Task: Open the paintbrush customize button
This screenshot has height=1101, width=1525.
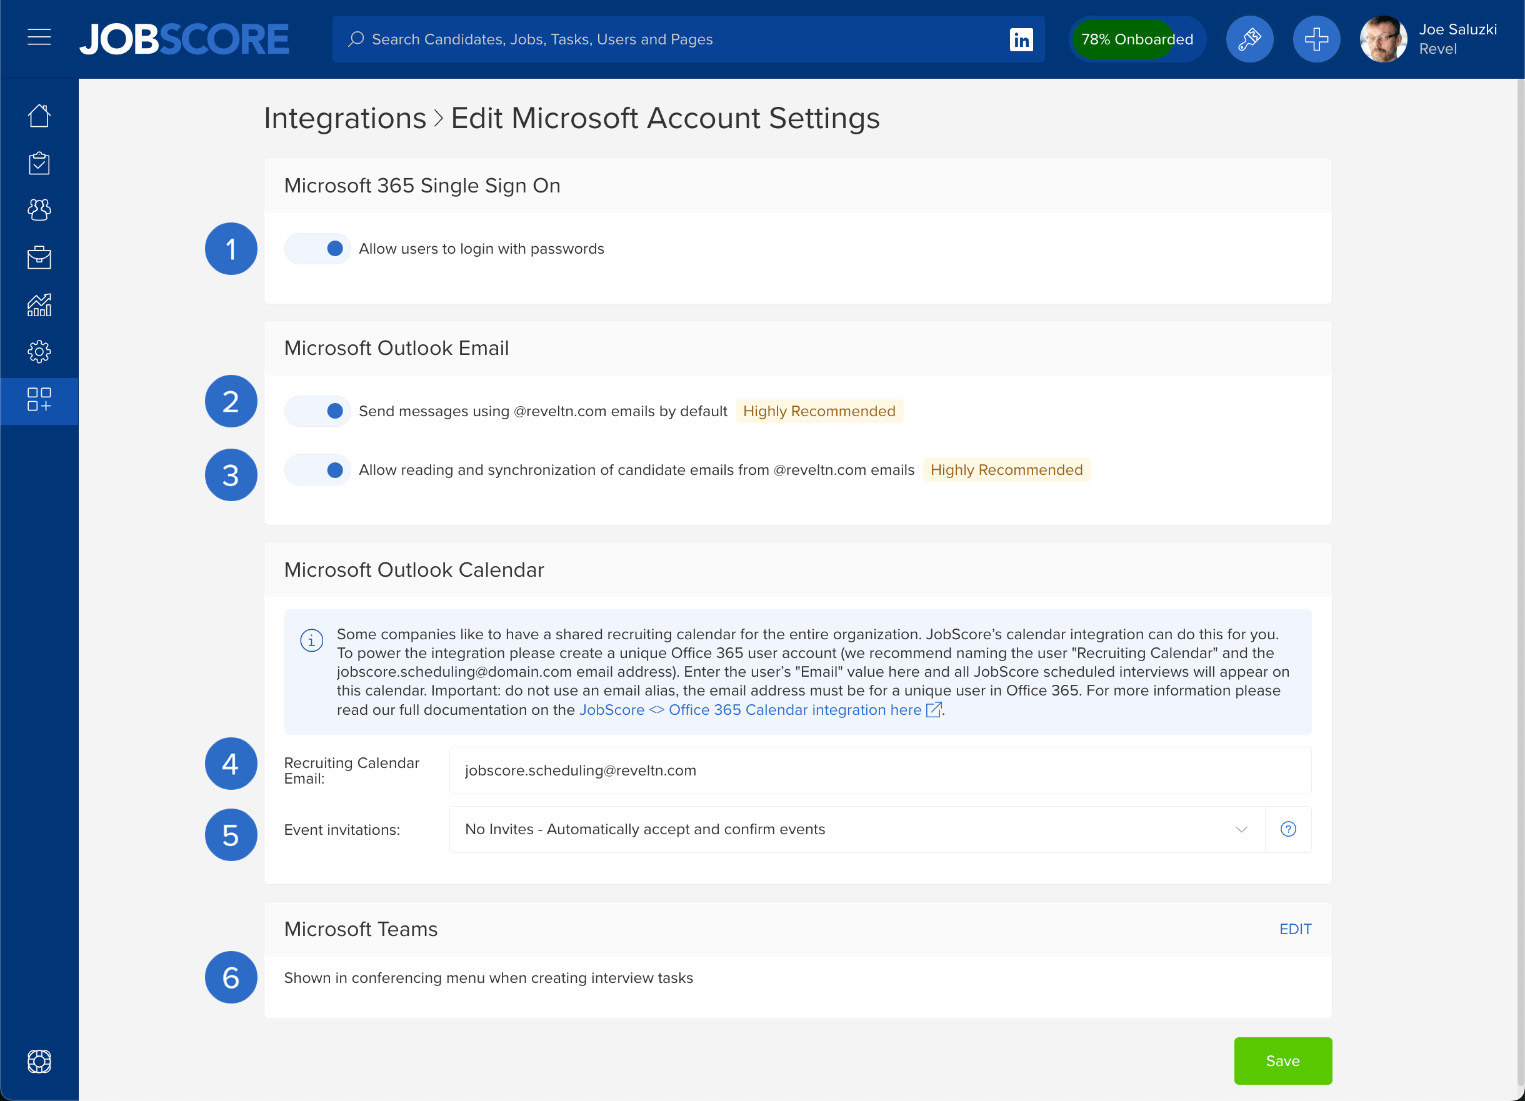Action: pos(1249,39)
